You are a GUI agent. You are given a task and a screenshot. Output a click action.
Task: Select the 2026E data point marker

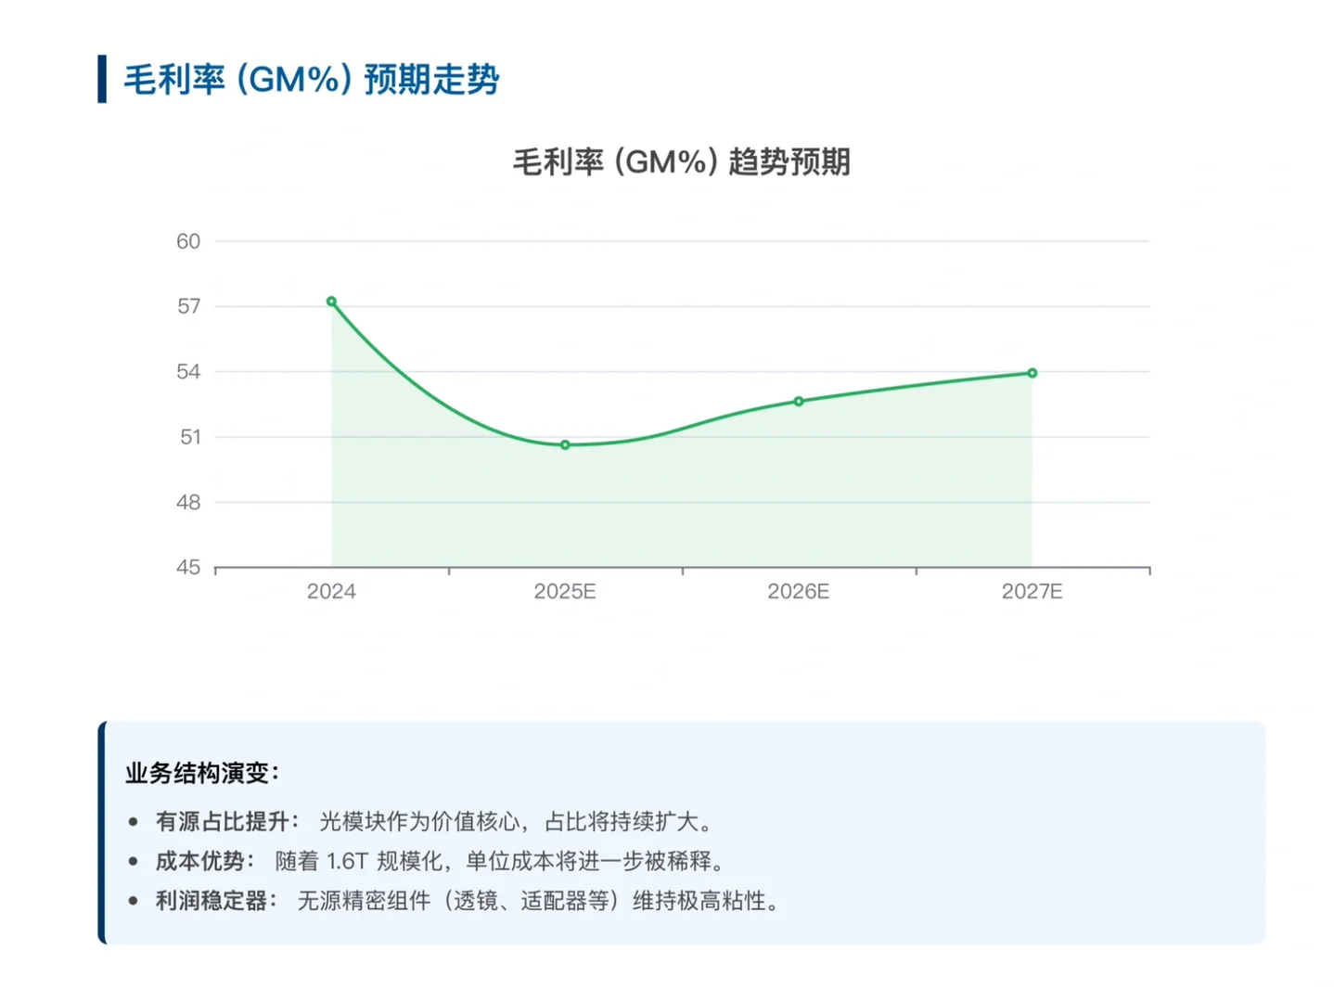pos(798,401)
